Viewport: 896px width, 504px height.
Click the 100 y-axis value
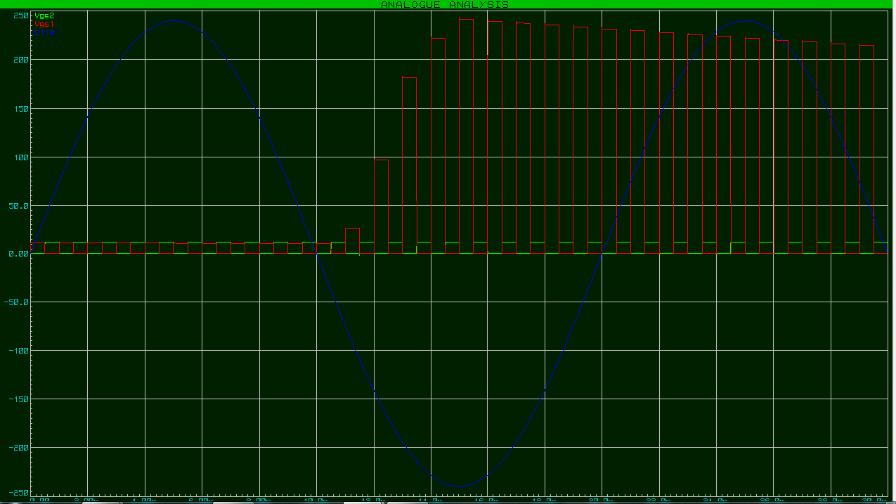[20, 157]
